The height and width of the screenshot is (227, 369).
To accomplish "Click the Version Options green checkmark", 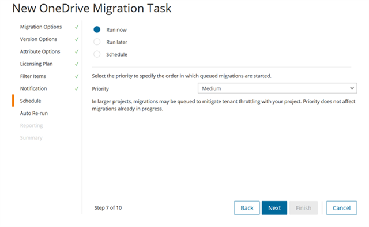I will 77,39.
